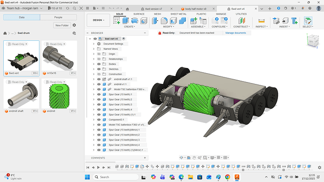Close the data panel with X icon
The image size is (324, 182).
coord(81,8)
